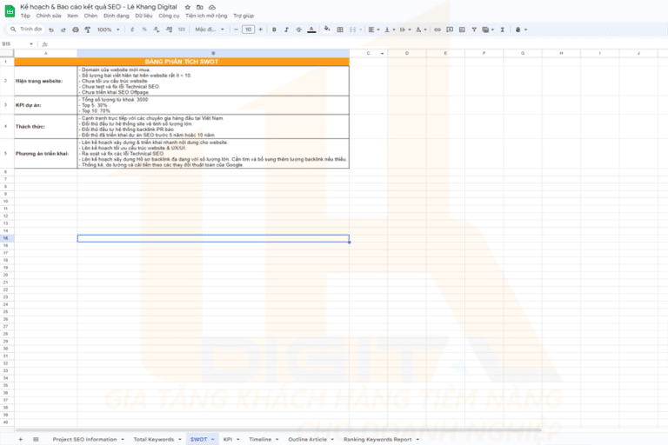668x445 pixels.
Task: Select the Hiện trạng website cell
Action: tap(45, 81)
